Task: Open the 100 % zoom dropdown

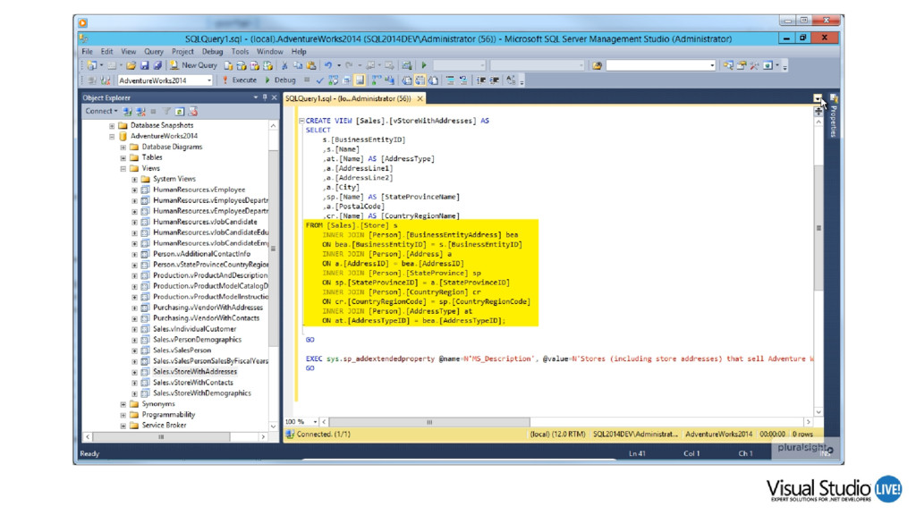Action: coord(316,422)
